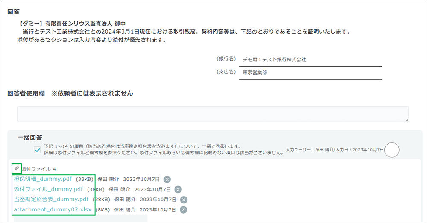Screen dimensions: 427x223
Task: Focus the 回答者使用欄 empty text area
Action: [x=213, y=114]
